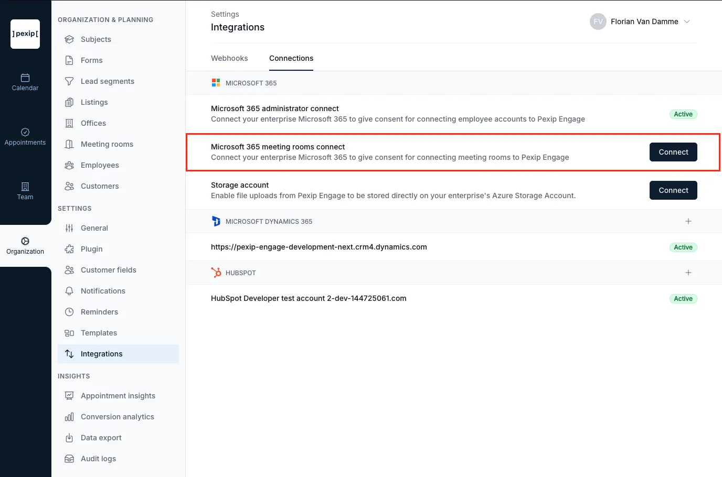
Task: Click the Templates icon
Action: tap(69, 333)
